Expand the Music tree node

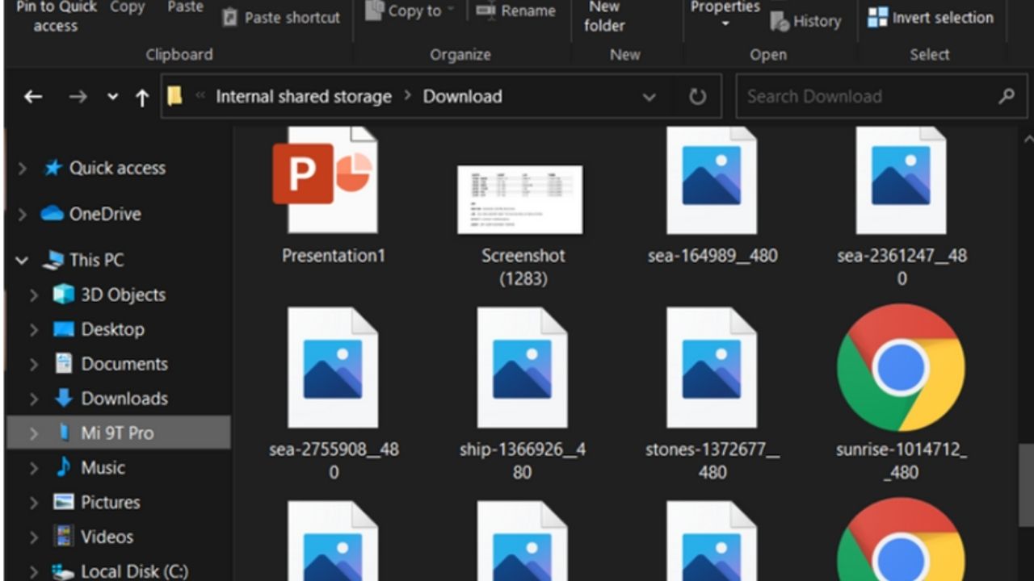(x=34, y=469)
